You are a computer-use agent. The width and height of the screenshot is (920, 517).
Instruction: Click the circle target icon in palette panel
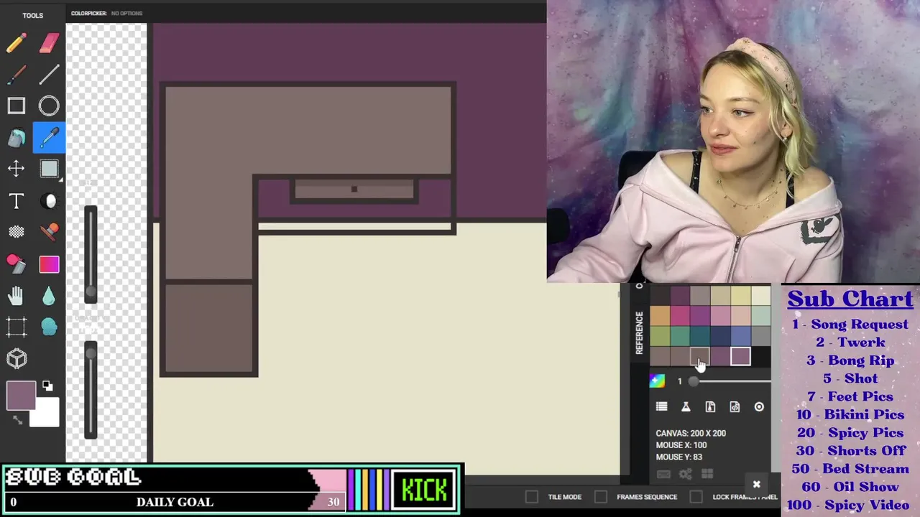coord(759,406)
